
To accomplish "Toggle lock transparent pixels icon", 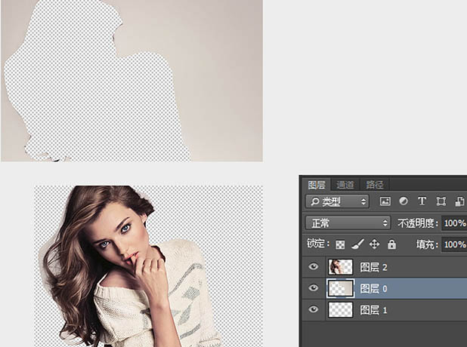I will (340, 244).
